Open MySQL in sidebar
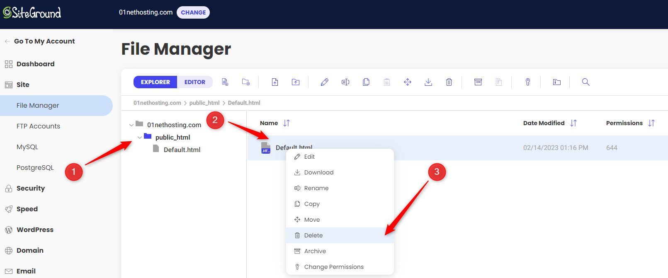668x278 pixels. [27, 147]
